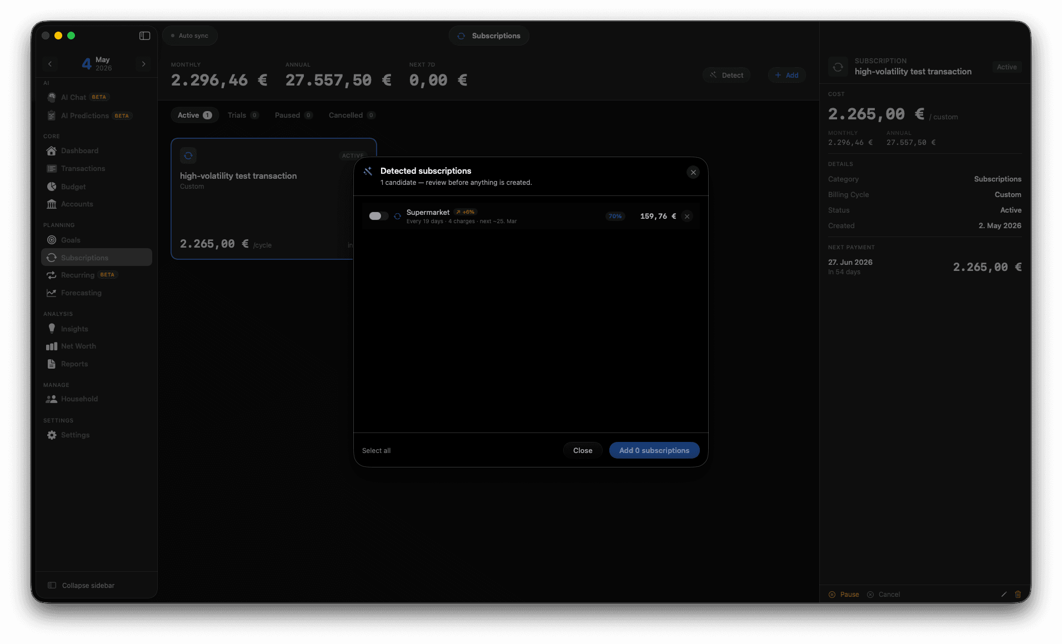Open Net Worth bars icon
Viewport: 1062px width, 644px height.
click(52, 346)
